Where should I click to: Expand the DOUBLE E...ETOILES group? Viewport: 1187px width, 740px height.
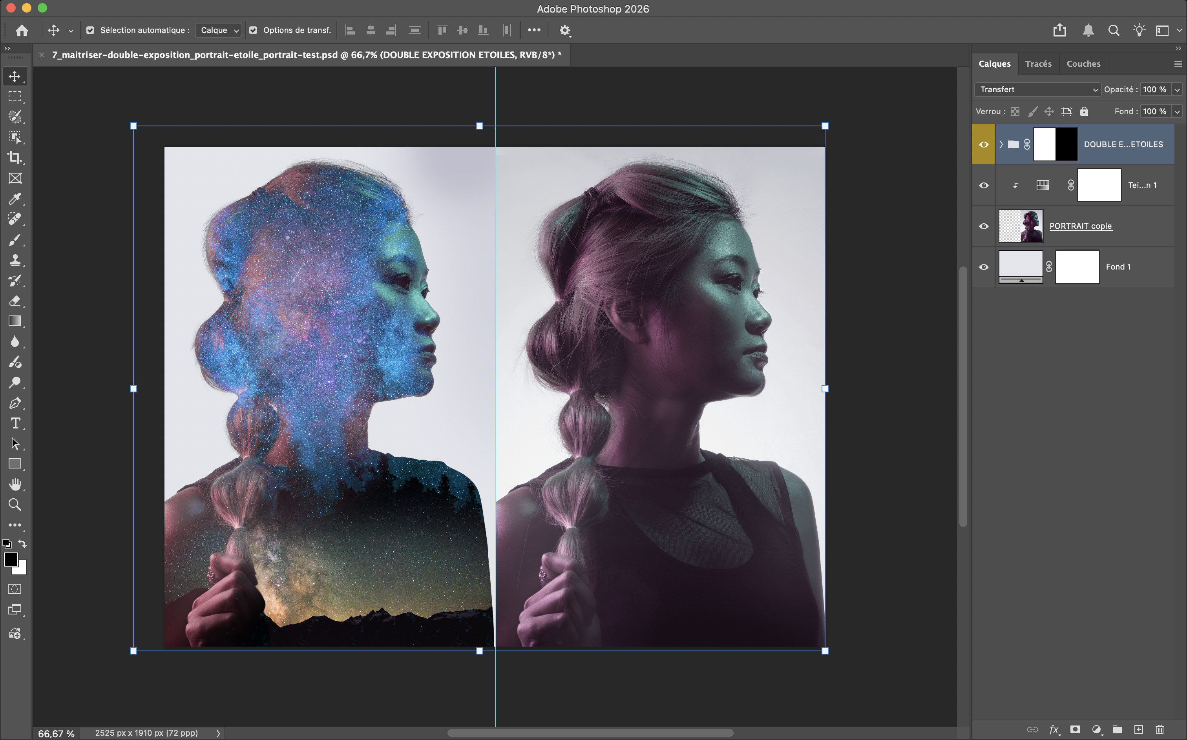(x=1001, y=144)
